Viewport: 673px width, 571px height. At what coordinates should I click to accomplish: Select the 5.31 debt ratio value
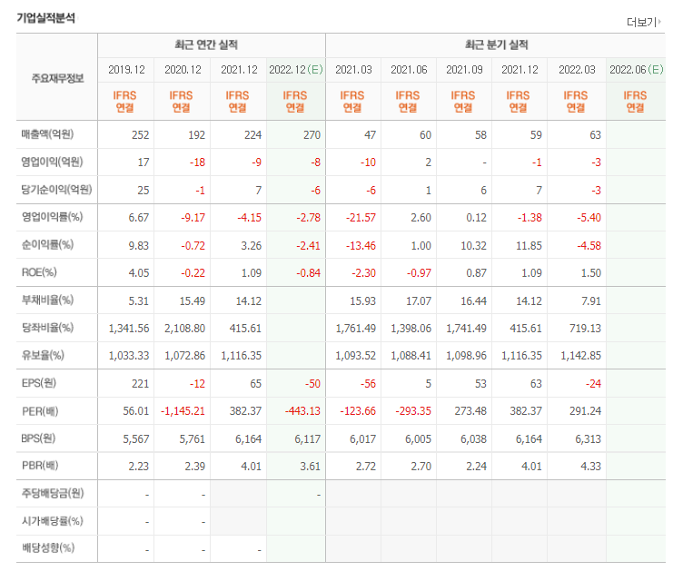139,301
